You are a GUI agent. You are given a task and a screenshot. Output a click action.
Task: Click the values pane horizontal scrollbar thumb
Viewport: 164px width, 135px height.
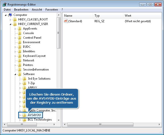click(x=100, y=124)
